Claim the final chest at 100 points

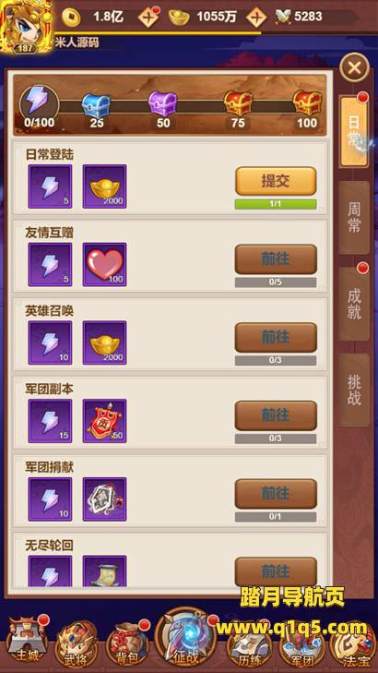click(x=307, y=104)
